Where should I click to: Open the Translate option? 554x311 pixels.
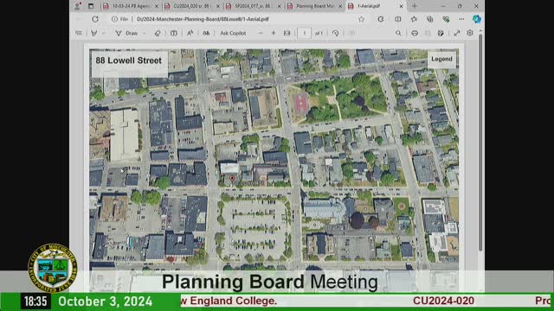[206, 33]
